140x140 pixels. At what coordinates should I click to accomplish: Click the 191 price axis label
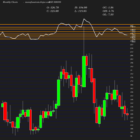tap(132, 67)
